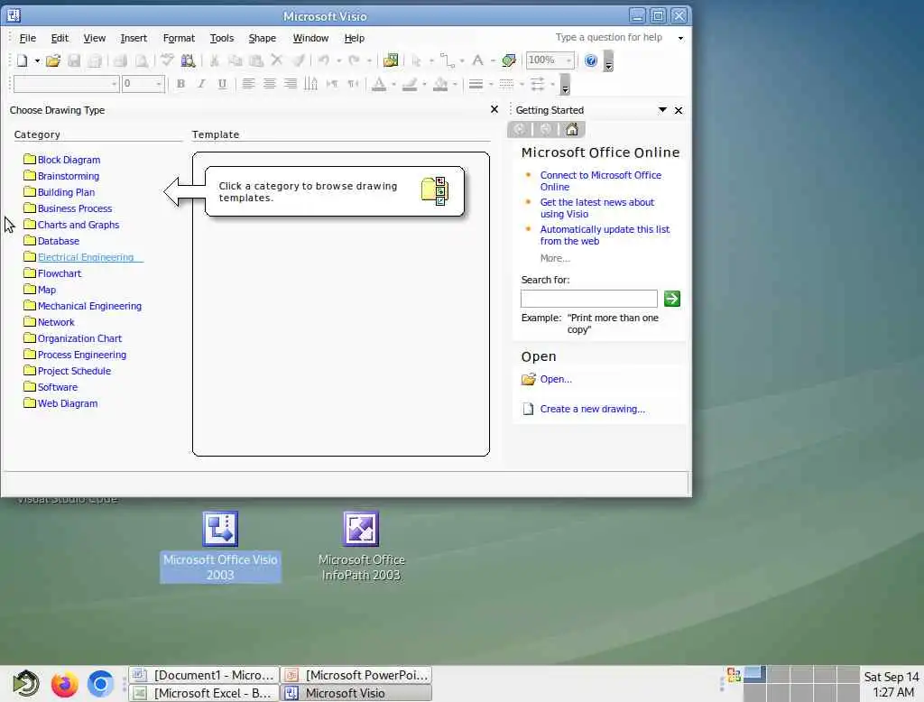Viewport: 924px width, 702px height.
Task: Click the Undo arrow icon
Action: [324, 60]
